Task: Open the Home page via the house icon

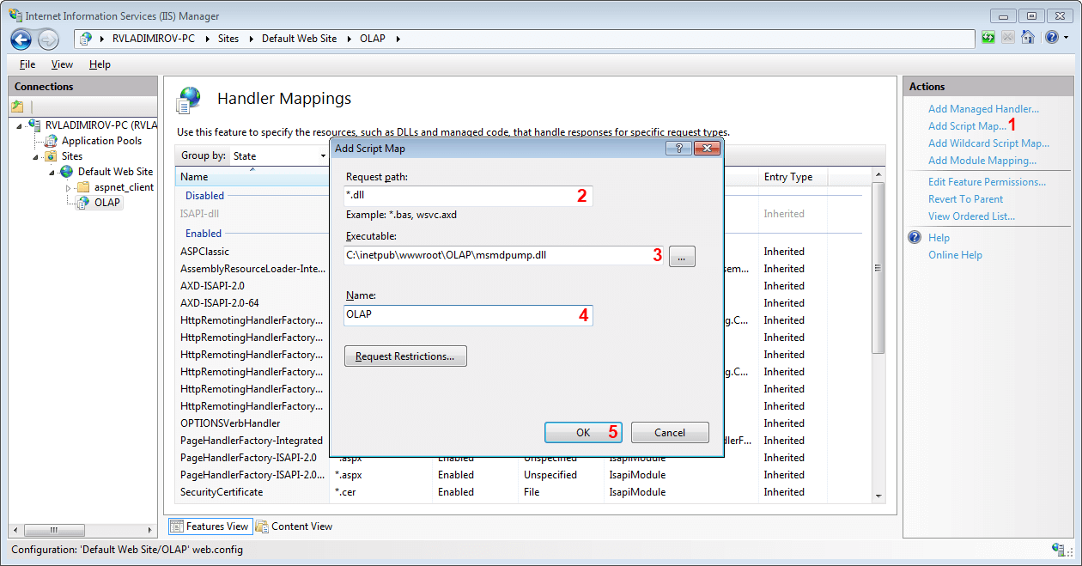Action: click(x=1027, y=38)
